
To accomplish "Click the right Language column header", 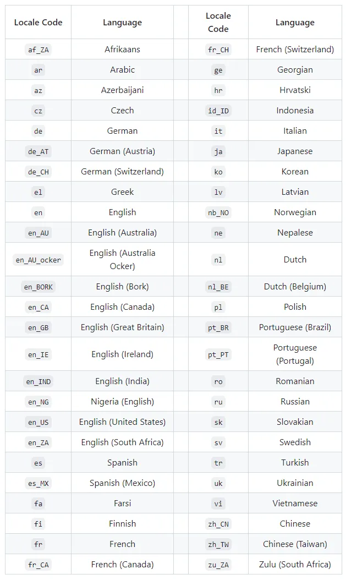I will (x=295, y=23).
